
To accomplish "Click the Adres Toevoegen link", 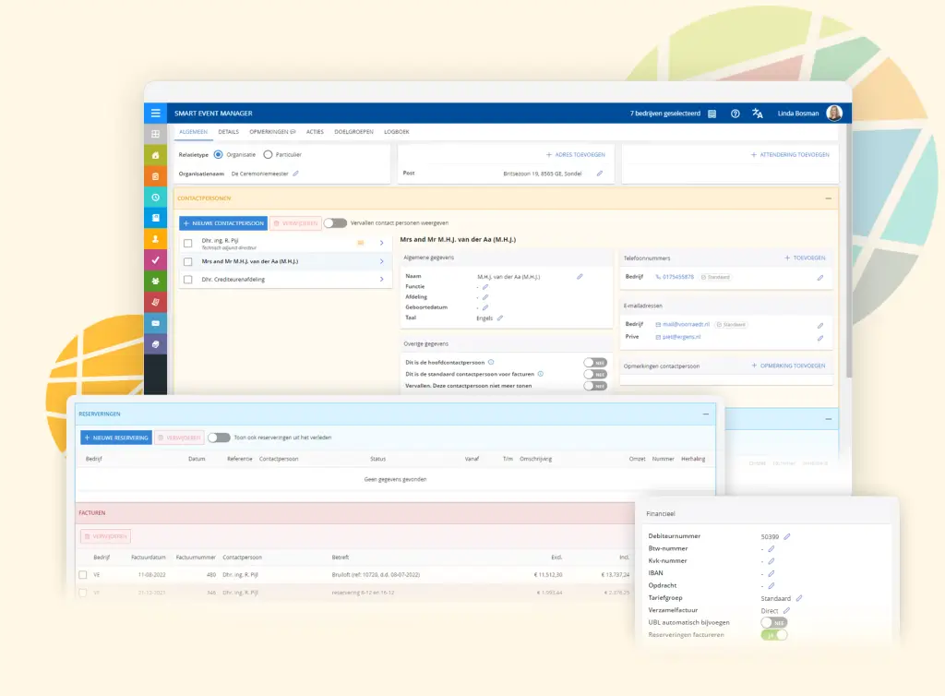I will point(576,155).
